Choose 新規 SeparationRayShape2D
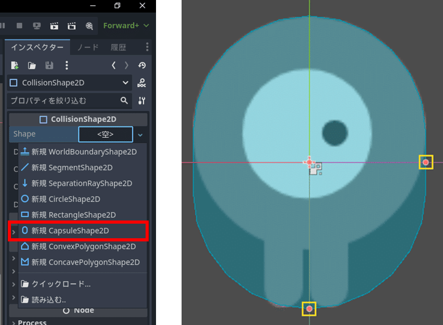443x325 pixels. (82, 183)
